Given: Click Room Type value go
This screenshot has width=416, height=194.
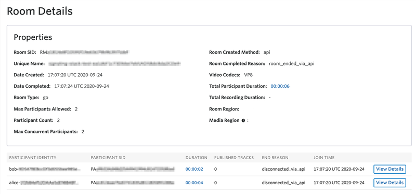Looking at the screenshot, I should tap(46, 98).
